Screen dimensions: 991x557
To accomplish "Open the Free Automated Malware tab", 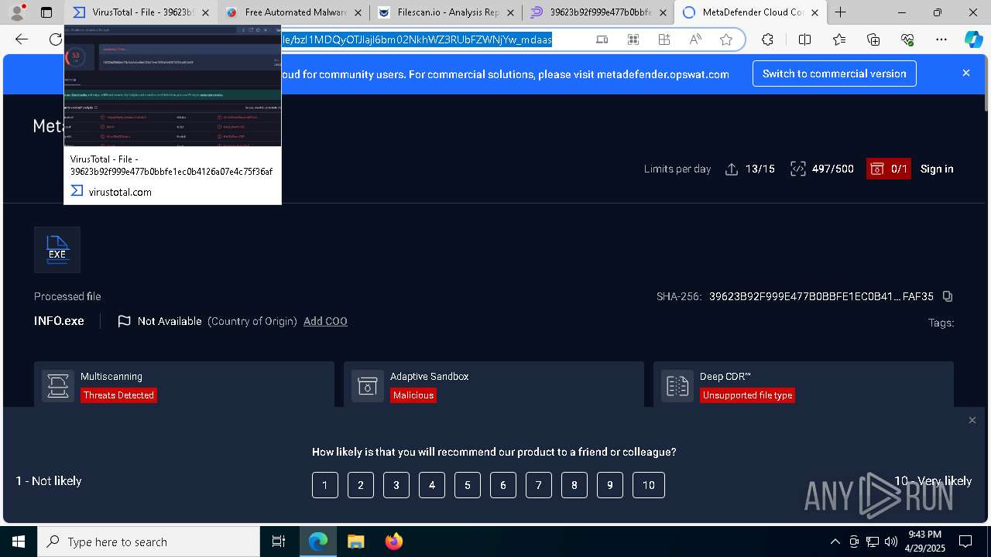I will 292,12.
